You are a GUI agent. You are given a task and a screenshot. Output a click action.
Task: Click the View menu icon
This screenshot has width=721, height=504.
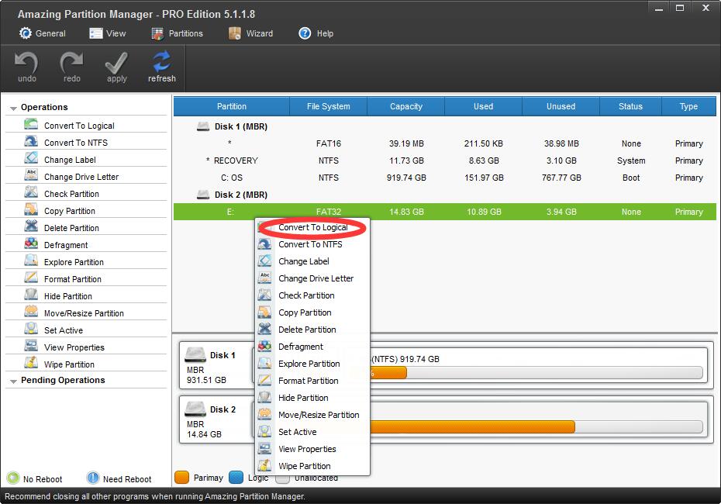point(95,33)
